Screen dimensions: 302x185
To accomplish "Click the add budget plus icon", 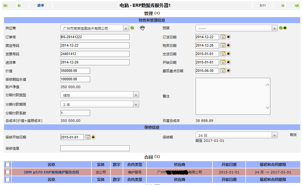I will (x=285, y=28).
